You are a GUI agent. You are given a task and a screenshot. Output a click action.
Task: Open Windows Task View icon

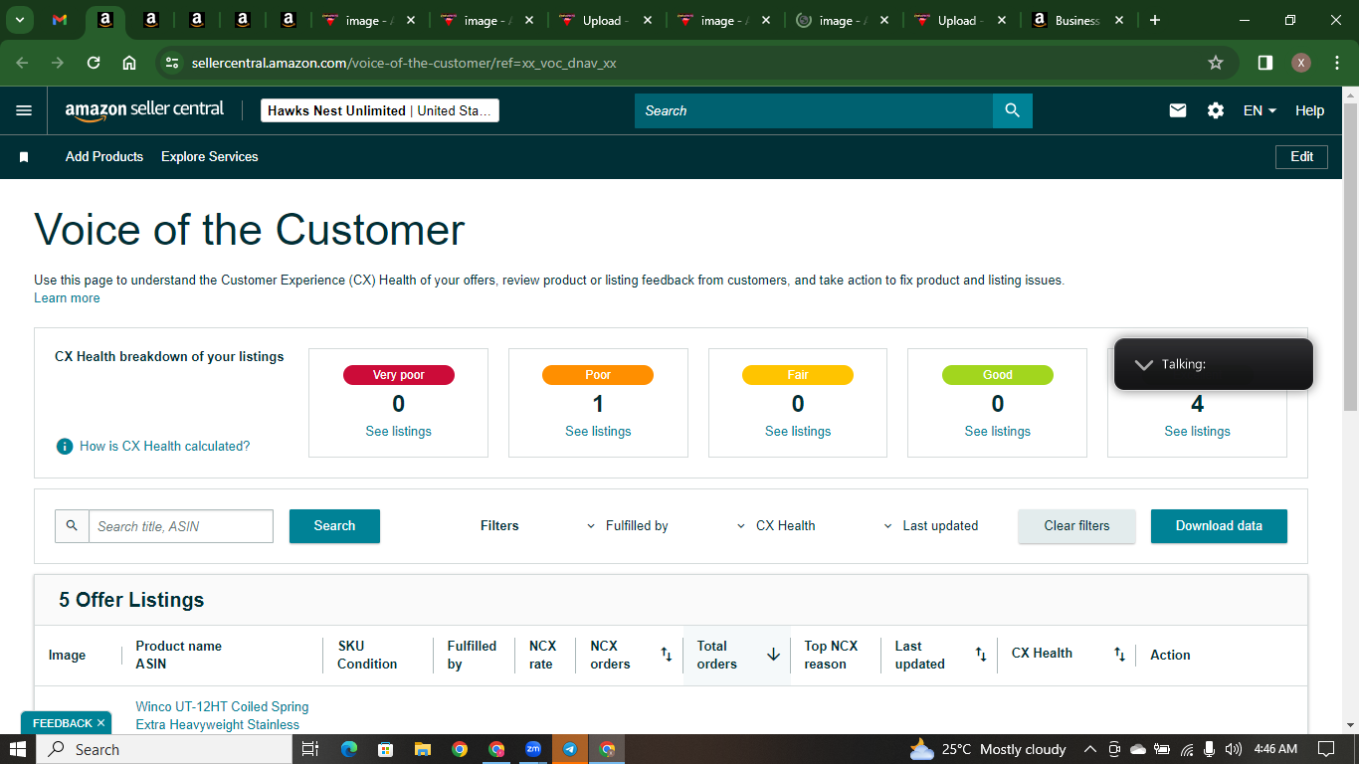[310, 749]
